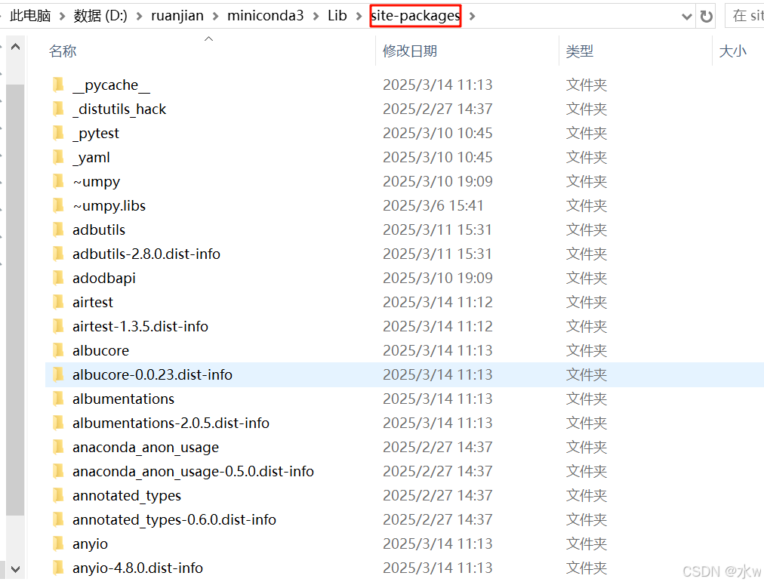Click the albumentations-2.0.5.dist-info folder icon
Viewport: 764px width, 585px height.
click(x=58, y=423)
